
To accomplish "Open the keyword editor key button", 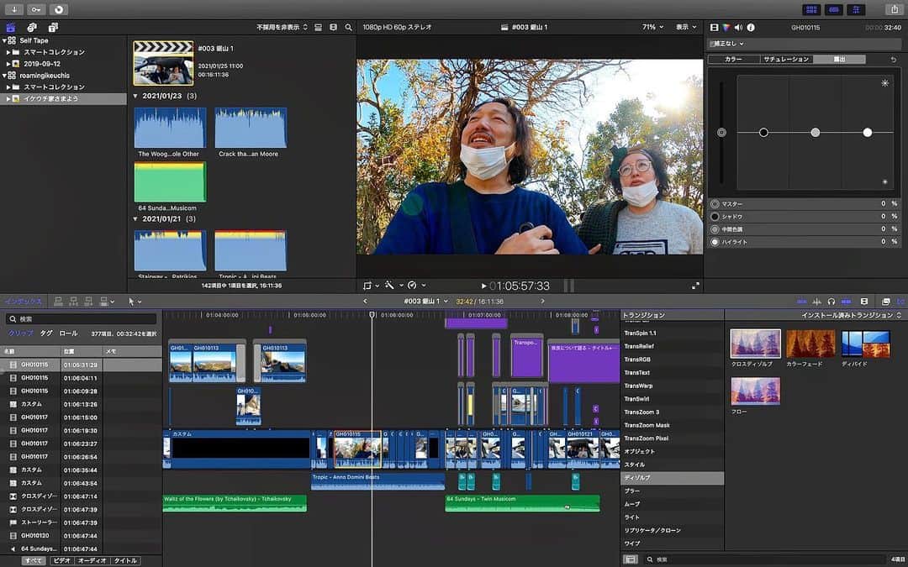I will click(36, 10).
